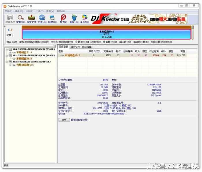Click the DiskGenius 专业版 banner ad
Screen dimensions: 202x172
coord(139,19)
